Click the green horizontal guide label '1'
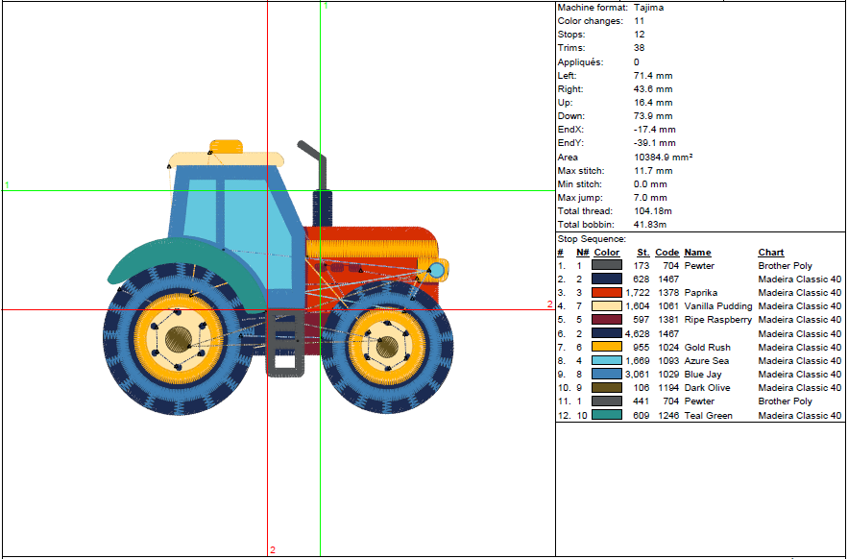 coord(7,185)
